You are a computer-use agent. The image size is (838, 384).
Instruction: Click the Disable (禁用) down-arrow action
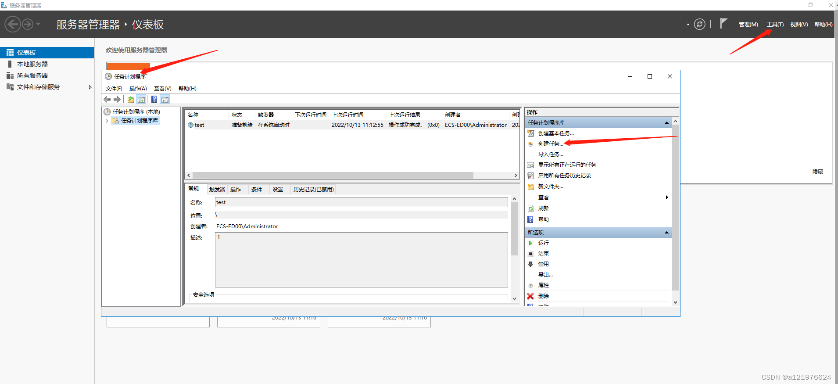pos(530,264)
